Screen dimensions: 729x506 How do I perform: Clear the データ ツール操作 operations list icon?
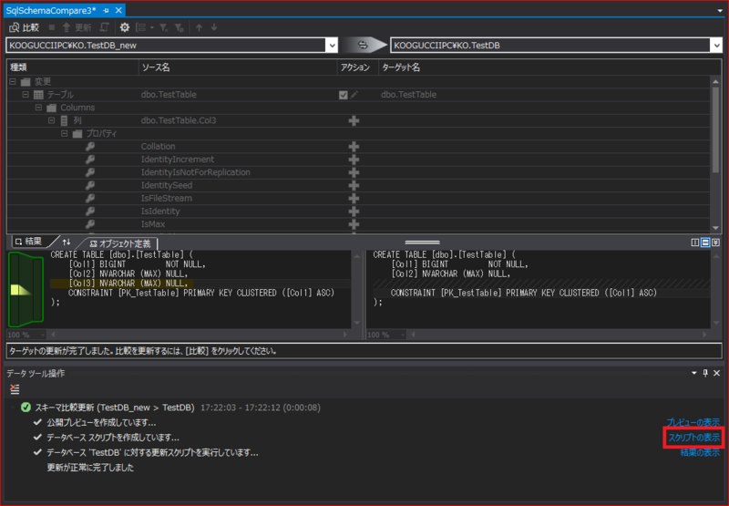(15, 389)
